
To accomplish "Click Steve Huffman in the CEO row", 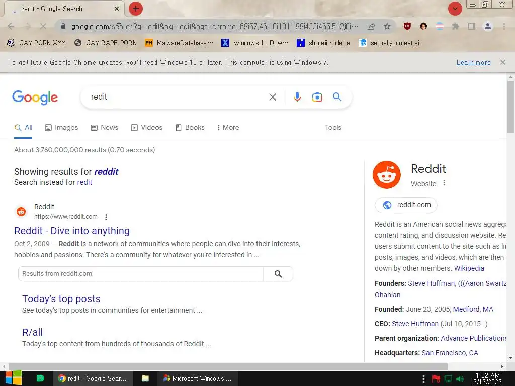I will click(415, 324).
